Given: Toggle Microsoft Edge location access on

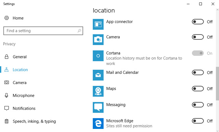Looking at the screenshot, I should 198,121.
